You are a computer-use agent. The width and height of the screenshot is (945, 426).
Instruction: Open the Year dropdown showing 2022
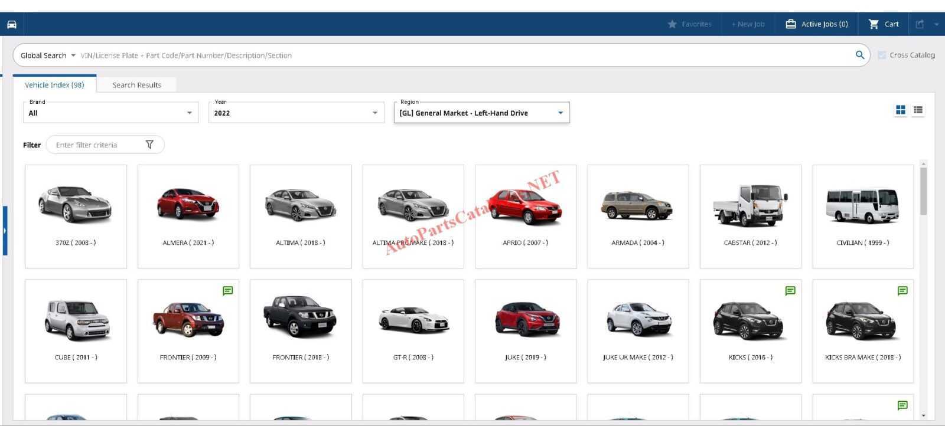point(296,113)
